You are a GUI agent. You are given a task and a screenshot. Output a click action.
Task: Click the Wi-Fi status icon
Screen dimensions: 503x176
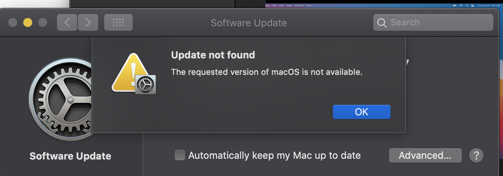pyautogui.click(x=461, y=6)
